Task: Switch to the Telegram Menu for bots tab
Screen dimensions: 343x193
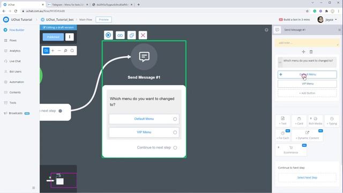Action: pyautogui.click(x=68, y=5)
